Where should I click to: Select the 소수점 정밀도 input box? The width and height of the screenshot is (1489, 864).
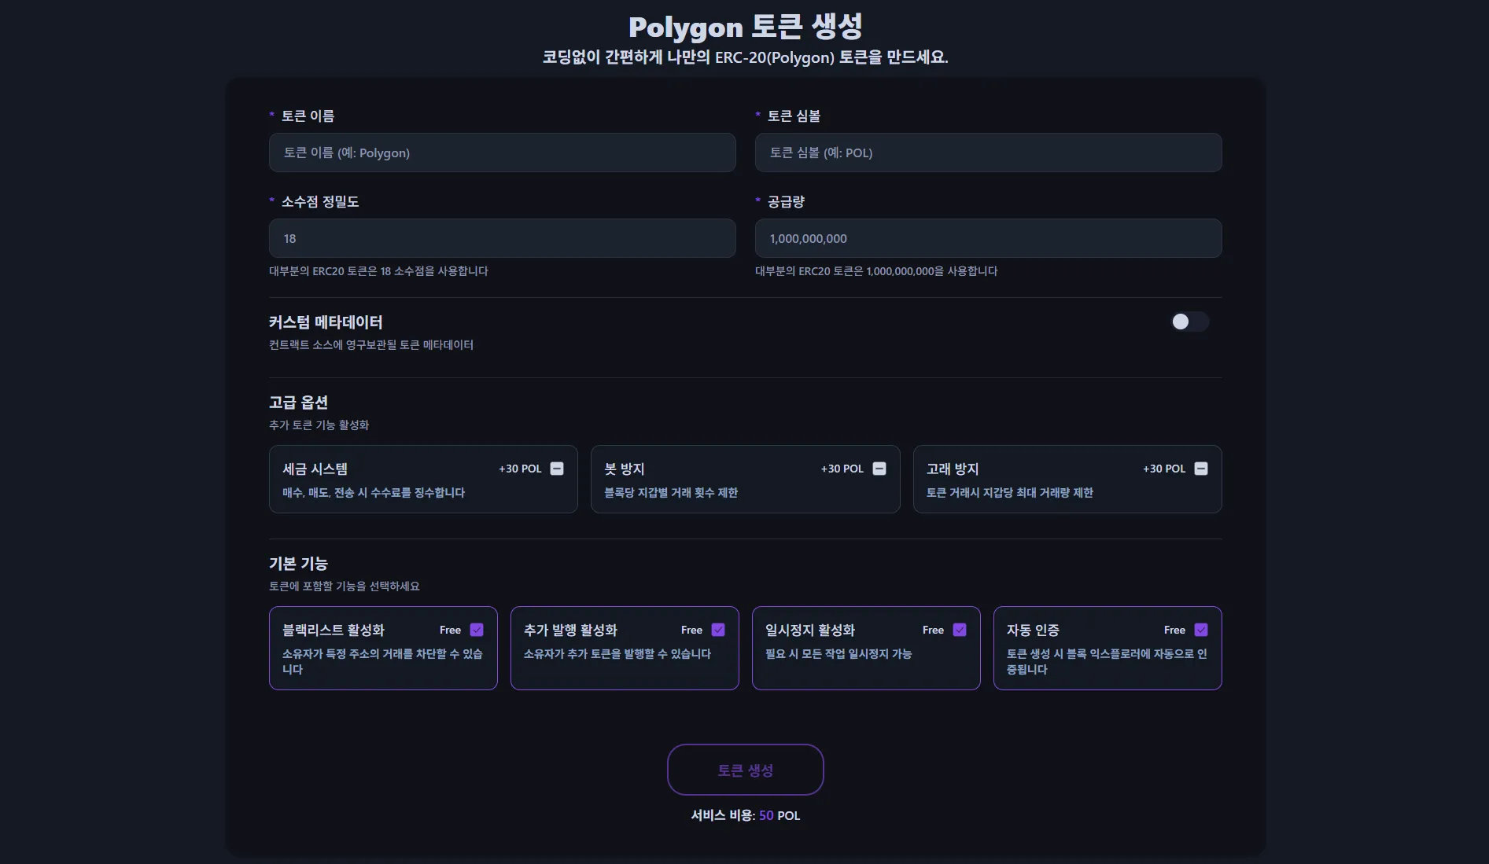pos(502,238)
